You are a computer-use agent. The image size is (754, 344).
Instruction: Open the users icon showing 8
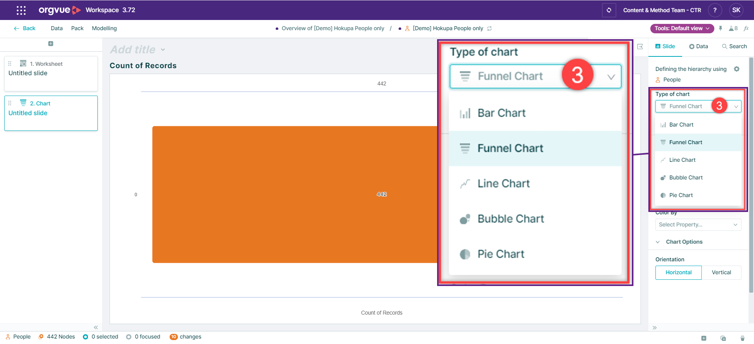point(733,28)
